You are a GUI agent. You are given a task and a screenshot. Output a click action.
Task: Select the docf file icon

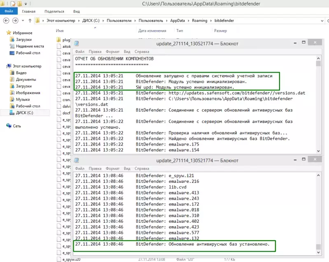click(59, 113)
